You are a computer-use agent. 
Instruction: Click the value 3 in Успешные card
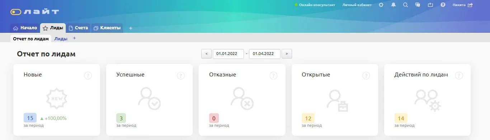coord(121,118)
